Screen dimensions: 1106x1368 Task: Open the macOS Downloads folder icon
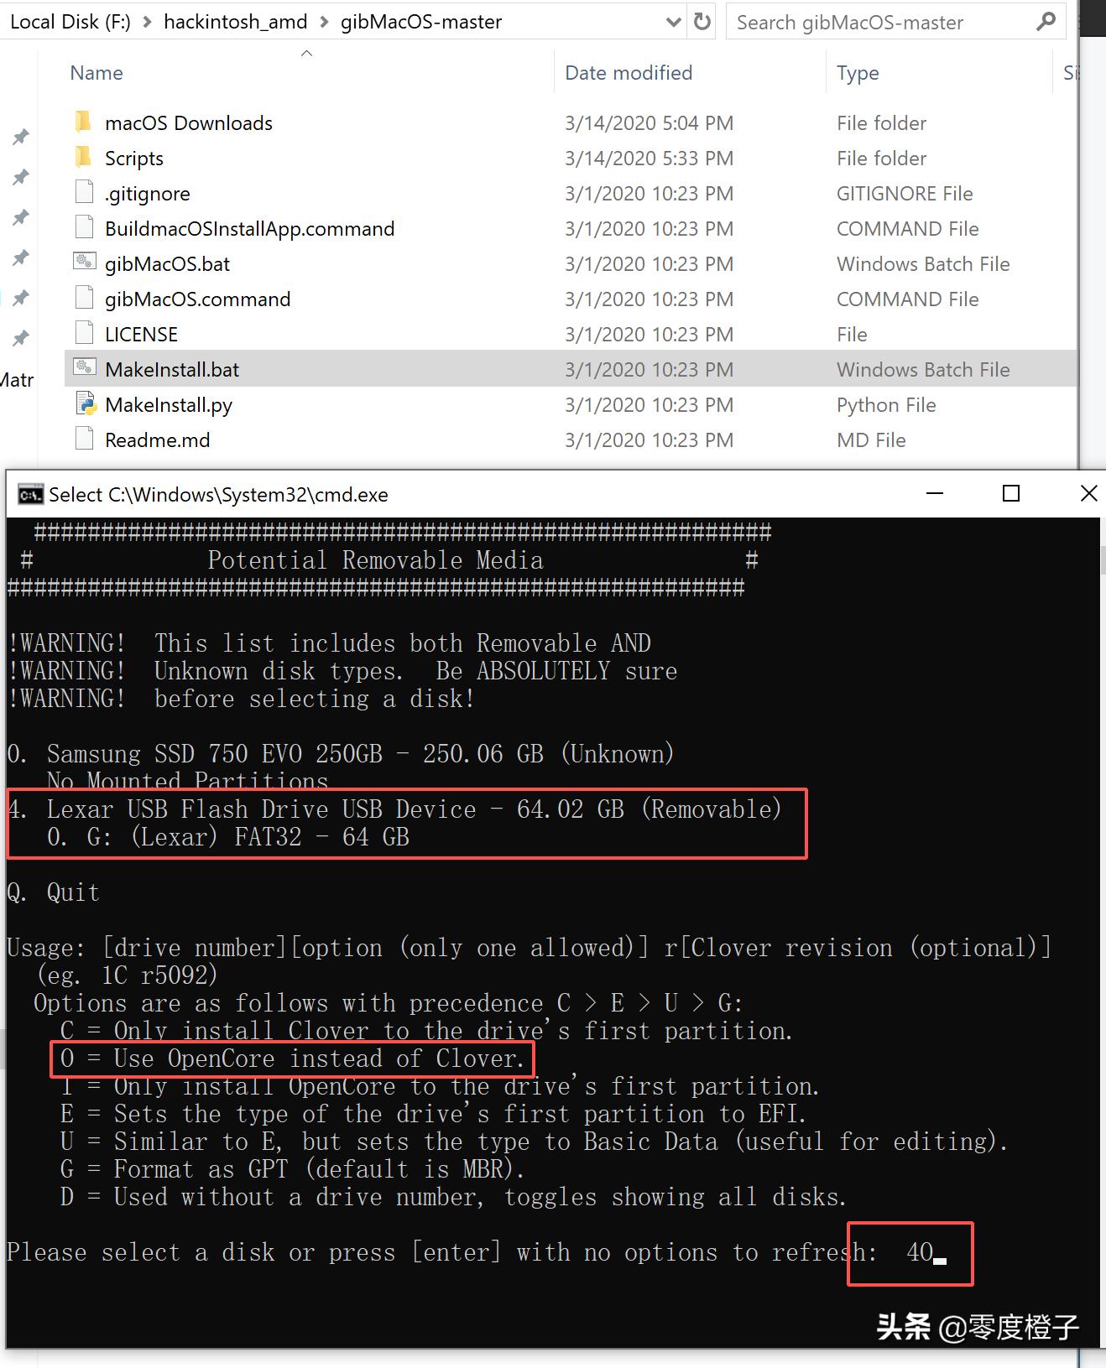[x=83, y=122]
